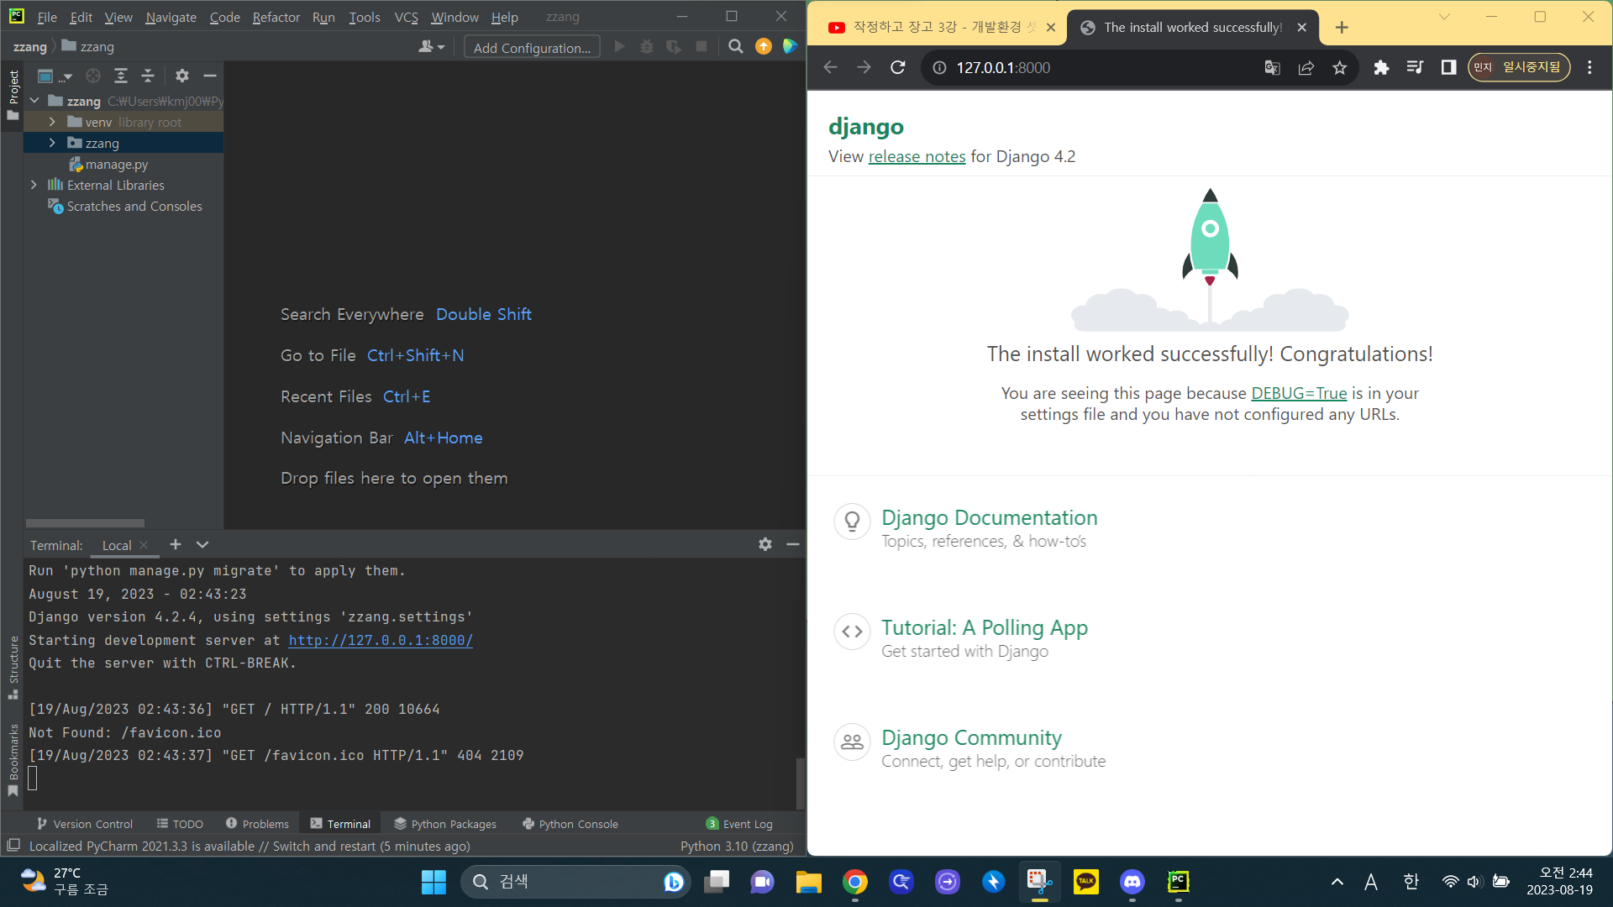Open Chrome tab search chevron
The height and width of the screenshot is (907, 1613).
[1444, 17]
